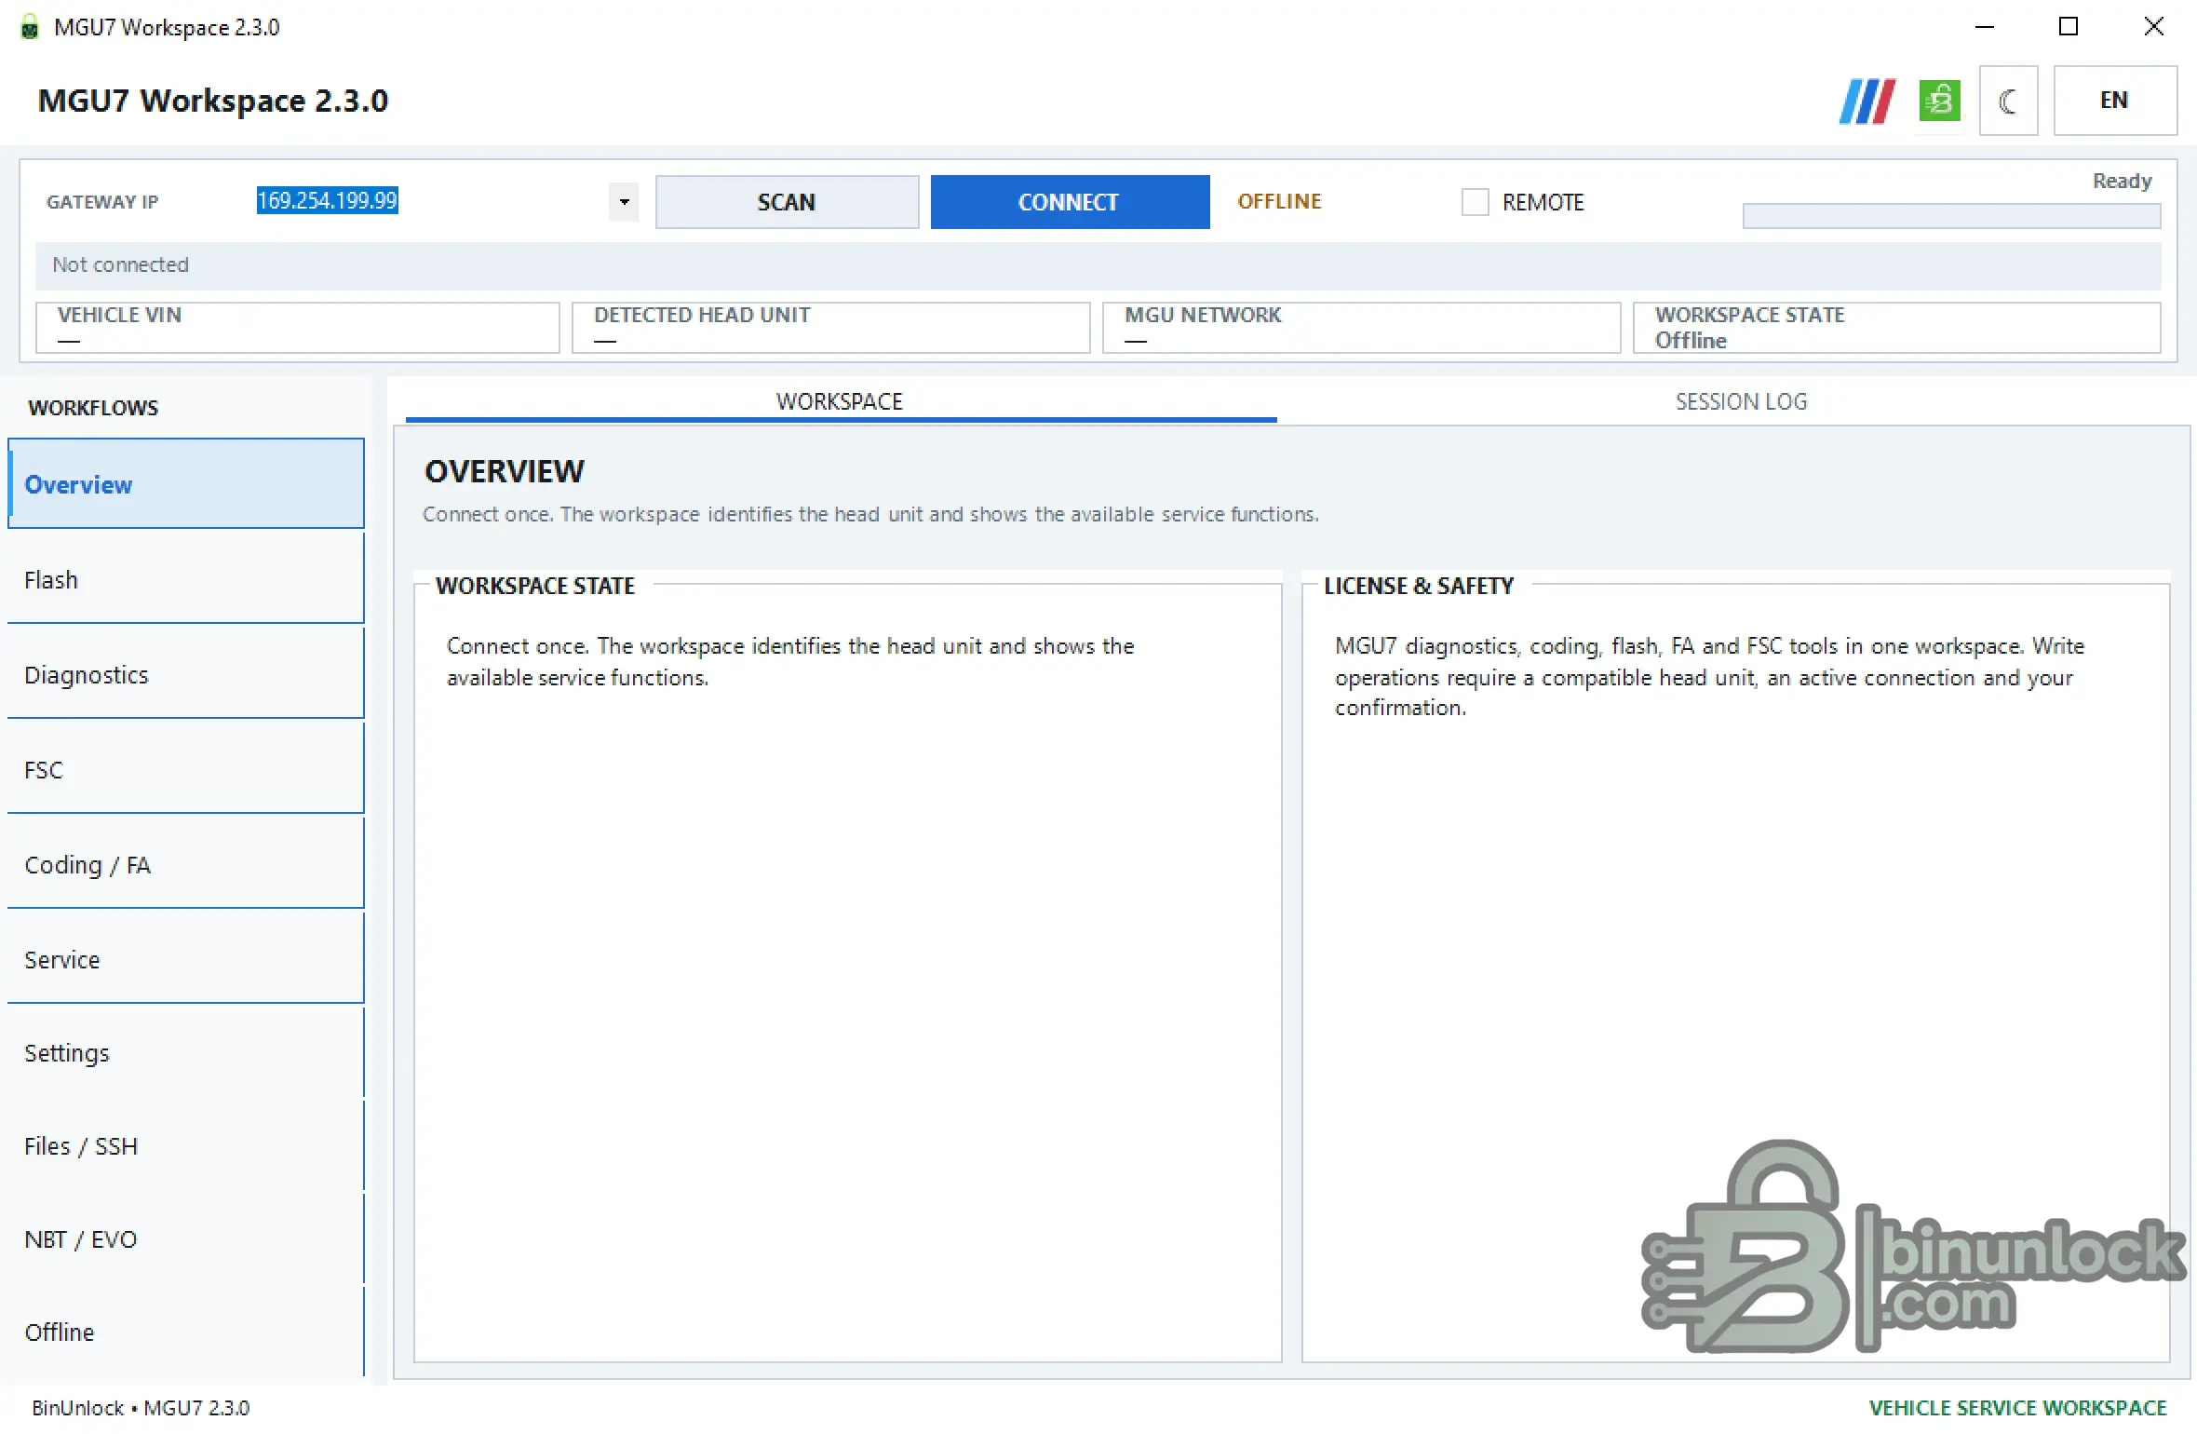Click the WORKFLOWS sidebar heading
The image size is (2197, 1434).
pos(93,408)
